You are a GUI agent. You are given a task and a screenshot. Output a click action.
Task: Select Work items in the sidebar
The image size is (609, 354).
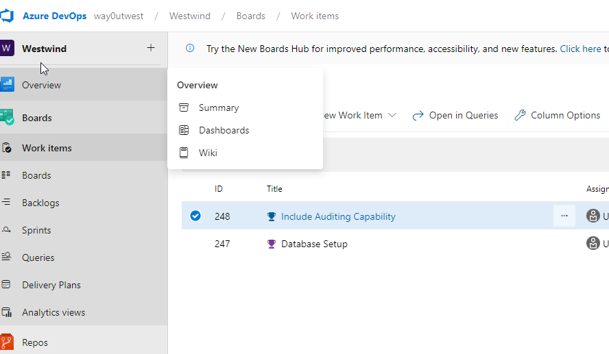[x=47, y=148]
